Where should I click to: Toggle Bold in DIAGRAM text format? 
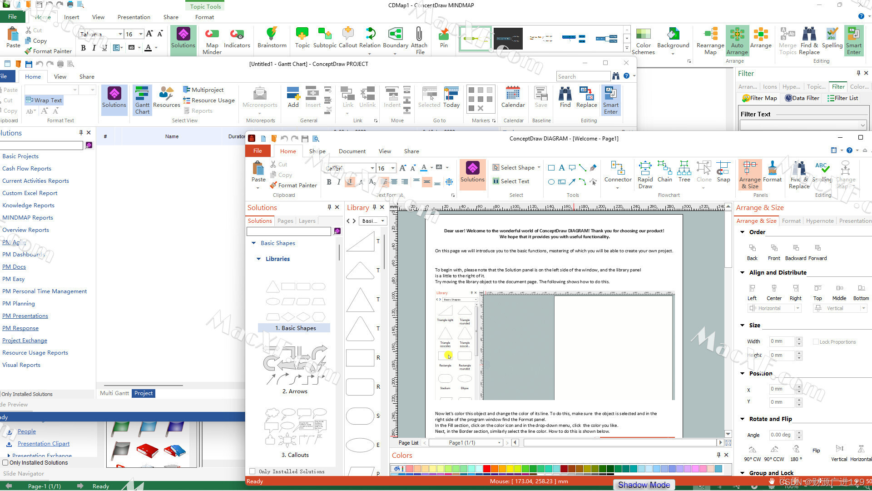329,182
